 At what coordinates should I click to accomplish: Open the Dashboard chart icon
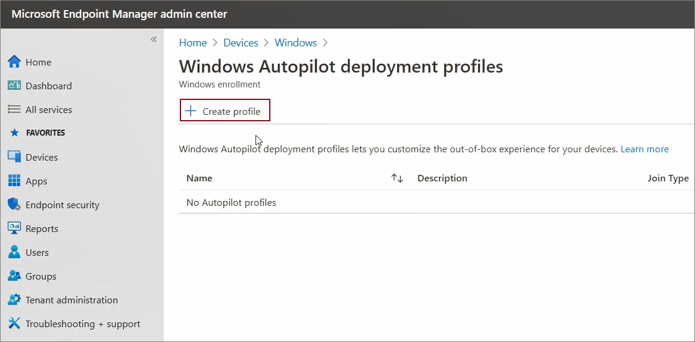click(14, 86)
